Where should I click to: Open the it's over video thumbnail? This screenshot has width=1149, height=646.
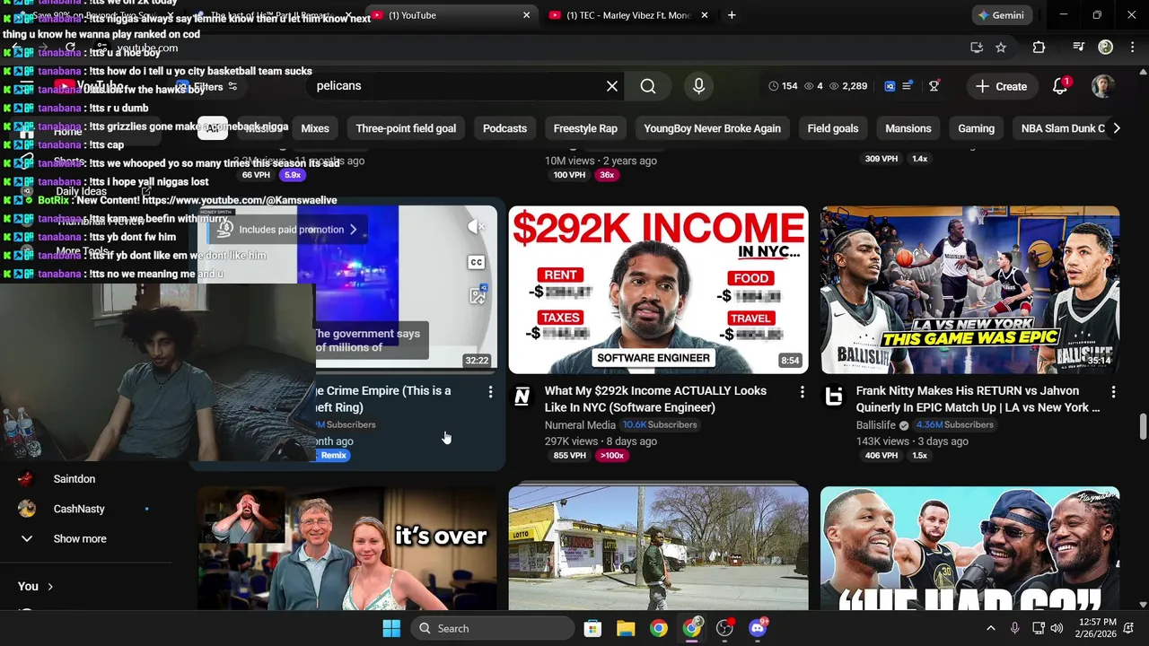tap(347, 548)
